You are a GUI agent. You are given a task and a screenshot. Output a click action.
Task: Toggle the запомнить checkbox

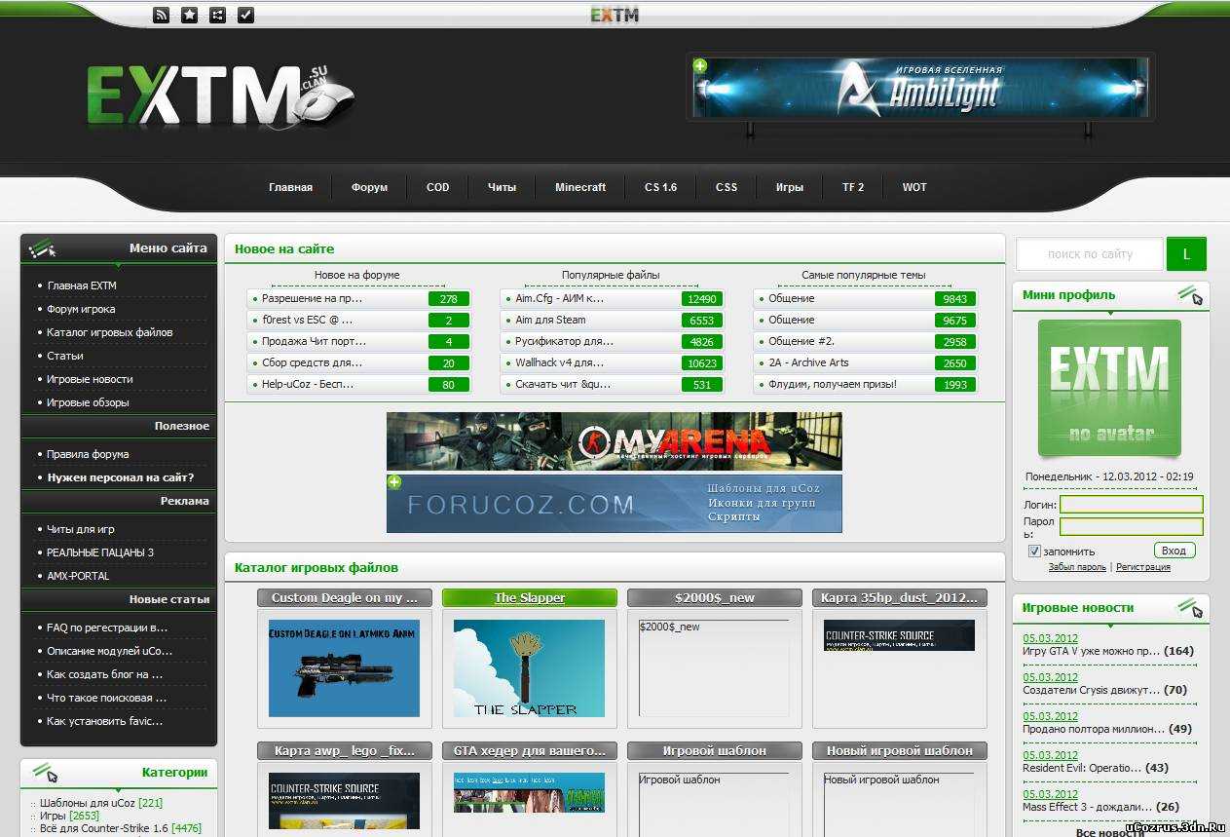(x=1034, y=552)
